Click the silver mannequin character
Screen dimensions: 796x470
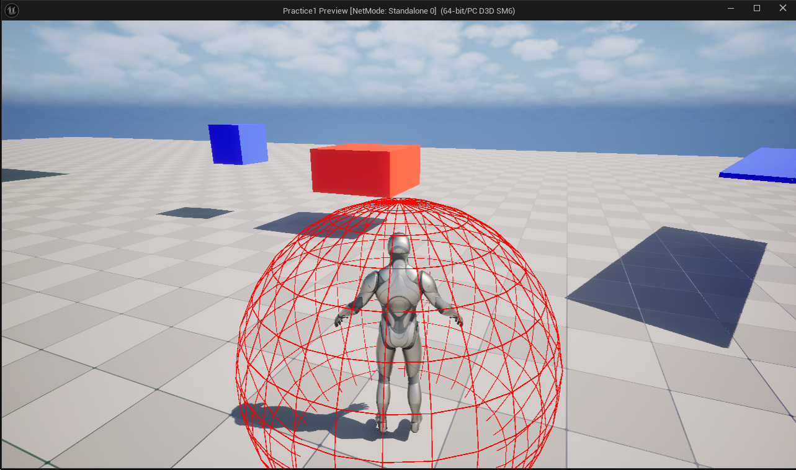click(398, 332)
